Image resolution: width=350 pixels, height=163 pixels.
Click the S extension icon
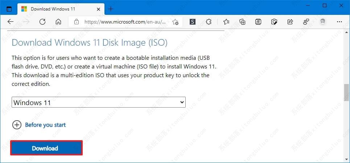[192, 22]
